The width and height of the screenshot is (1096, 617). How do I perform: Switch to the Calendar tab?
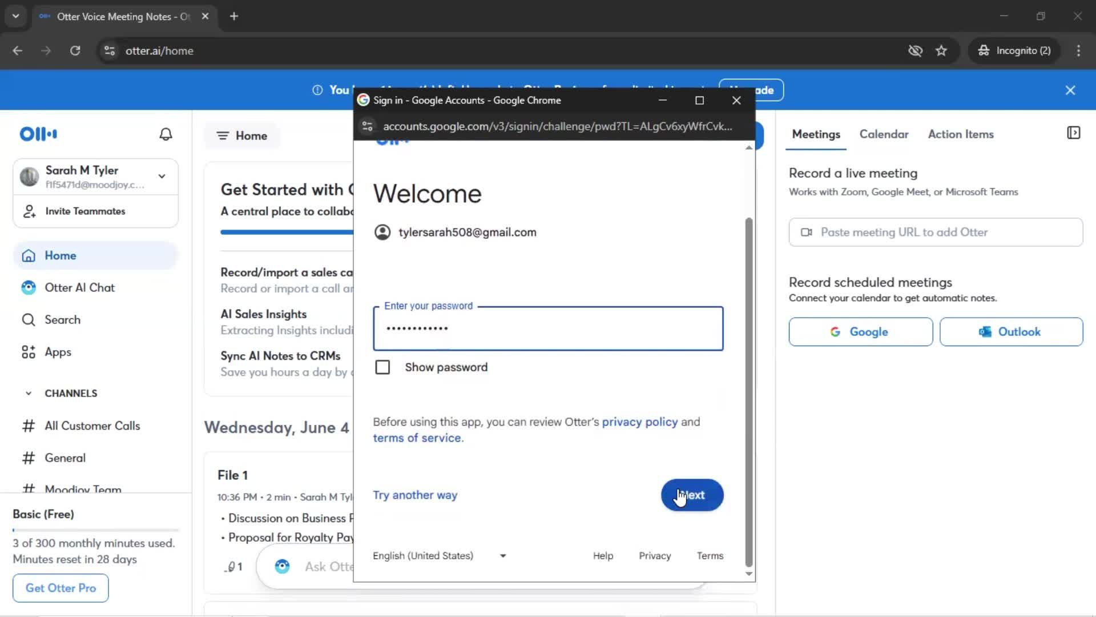(884, 134)
